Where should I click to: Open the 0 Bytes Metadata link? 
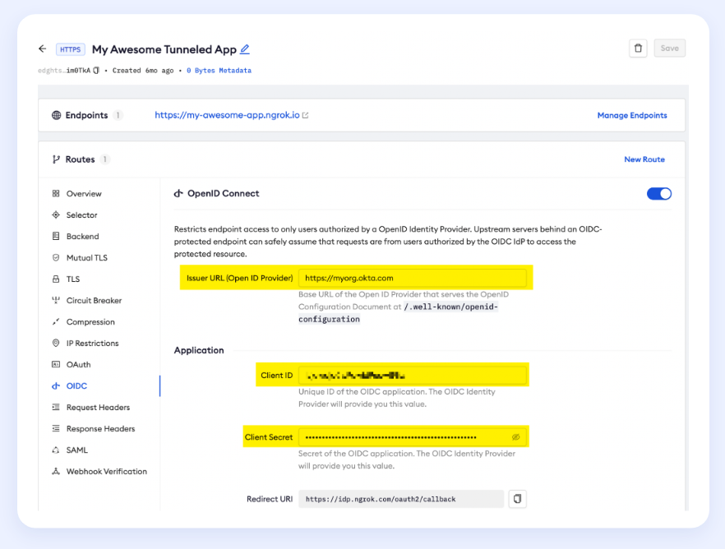[x=219, y=70]
